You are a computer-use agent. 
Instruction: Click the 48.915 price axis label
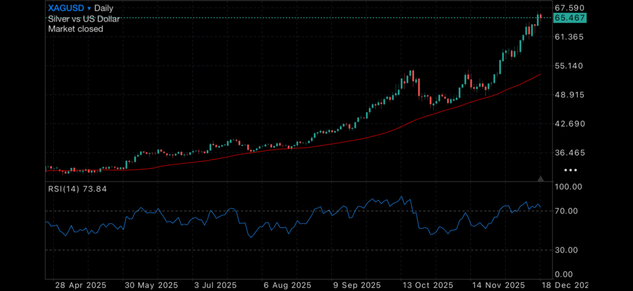point(569,95)
